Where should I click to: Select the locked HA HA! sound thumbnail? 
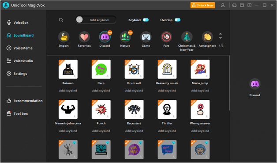(134, 150)
